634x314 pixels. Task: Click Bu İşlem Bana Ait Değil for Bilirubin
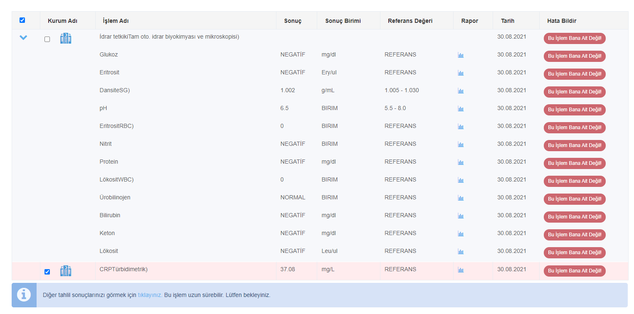(575, 217)
